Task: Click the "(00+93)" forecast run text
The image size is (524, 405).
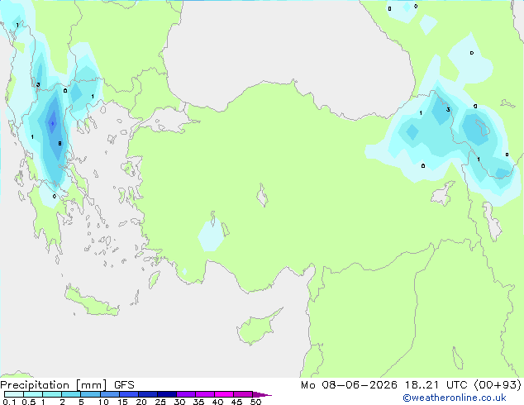Action: (498, 385)
